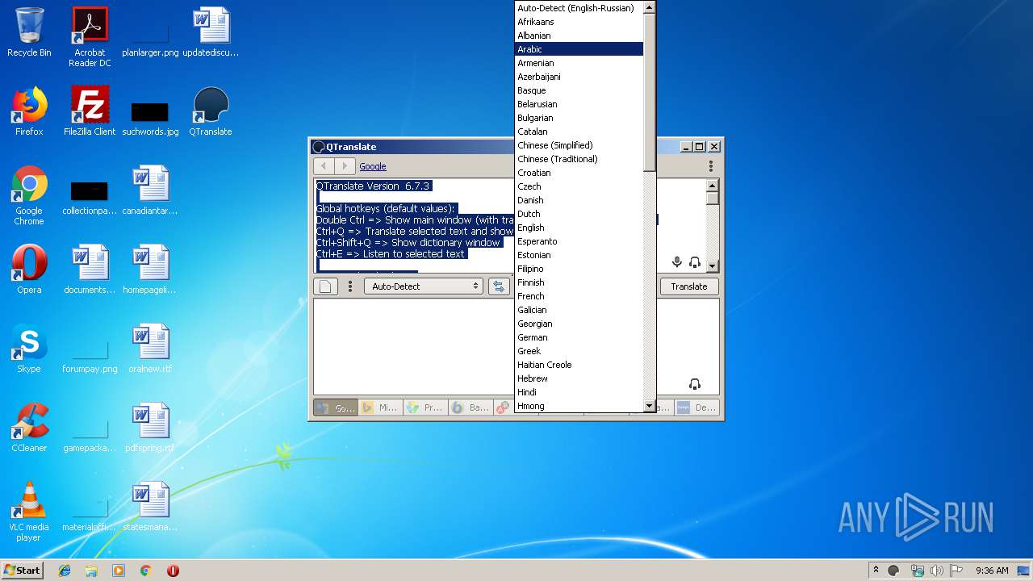Open Opera desktop shortcut
Viewport: 1033px width, 581px height.
(x=29, y=270)
